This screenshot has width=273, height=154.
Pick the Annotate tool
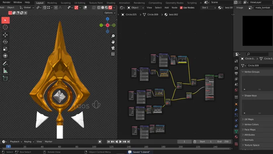[x=5, y=64]
